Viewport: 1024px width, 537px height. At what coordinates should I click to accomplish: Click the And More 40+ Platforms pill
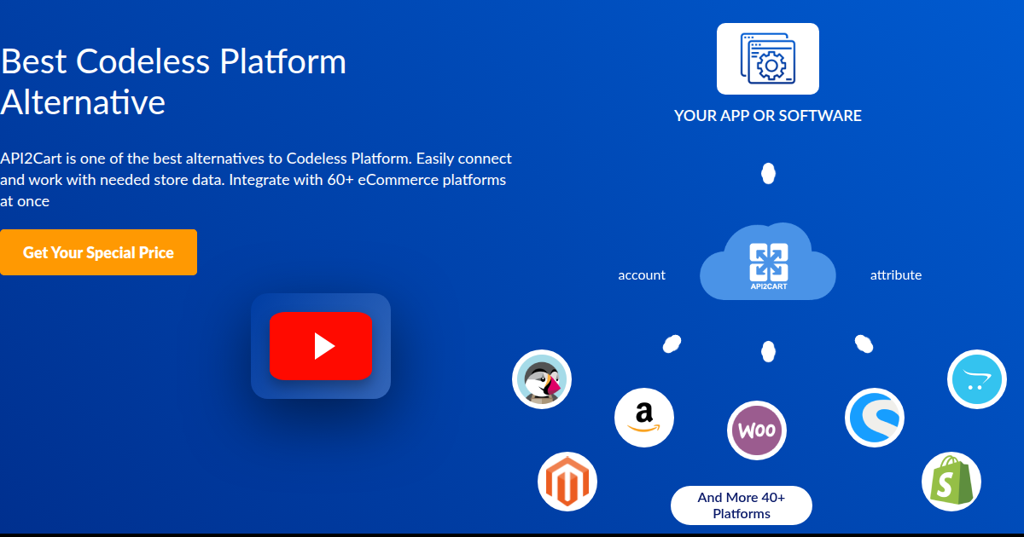[x=742, y=505]
